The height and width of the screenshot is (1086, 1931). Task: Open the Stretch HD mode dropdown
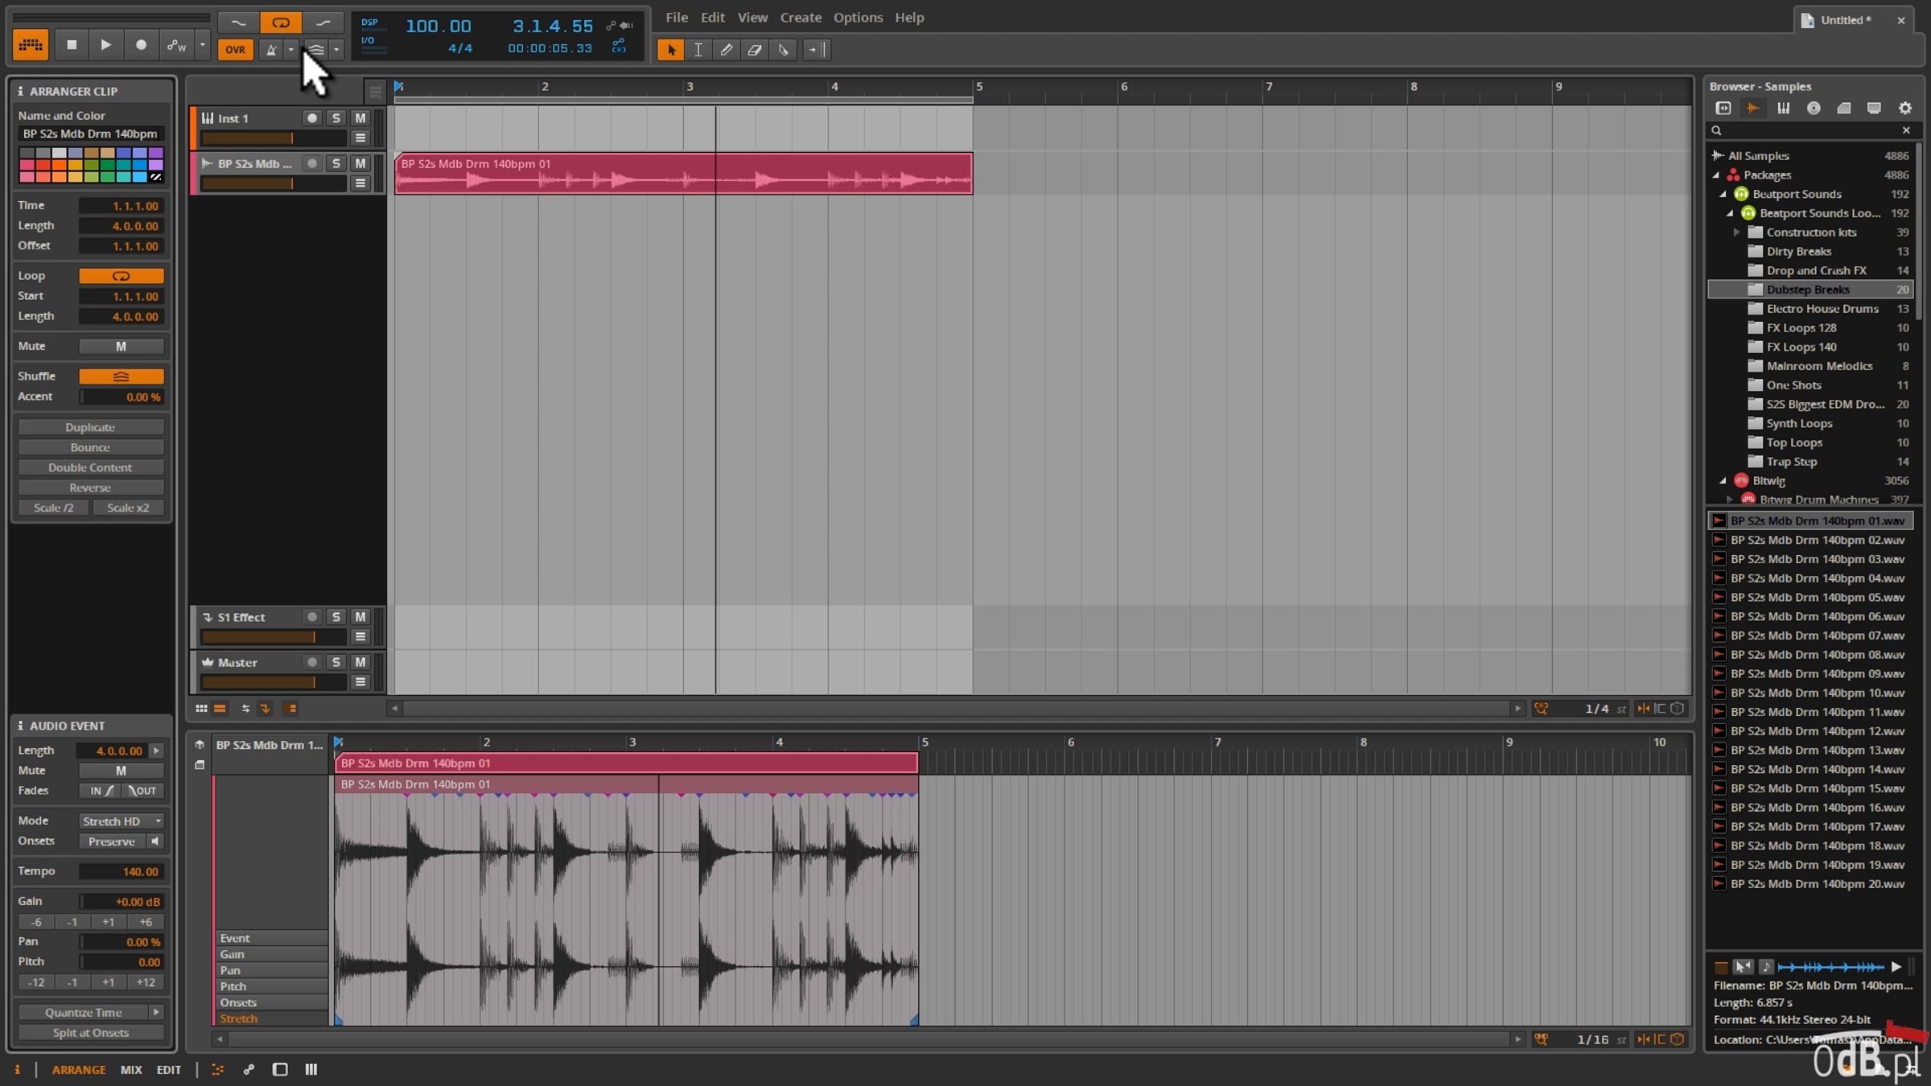coord(121,821)
